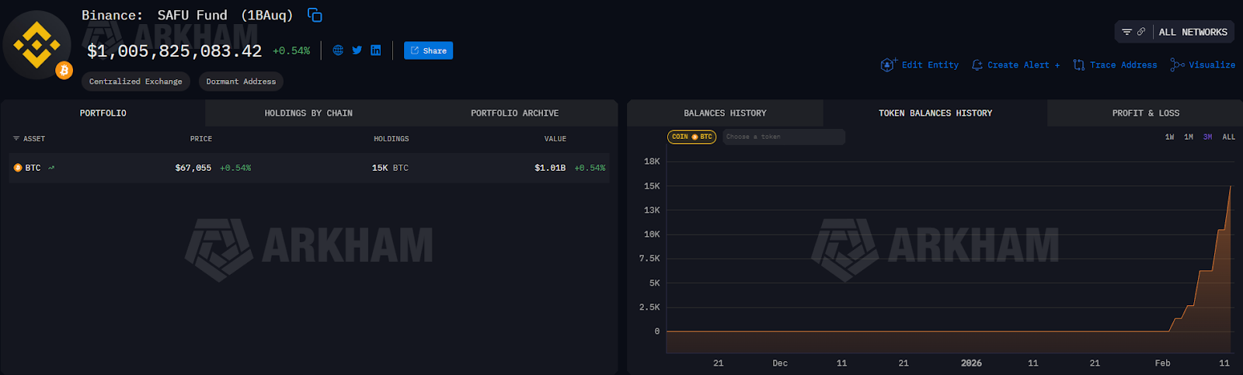Image resolution: width=1243 pixels, height=375 pixels.
Task: Open the Twitter profile icon
Action: coord(357,50)
